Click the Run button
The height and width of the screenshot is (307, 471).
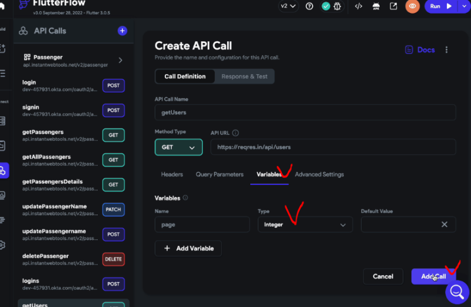click(x=440, y=6)
